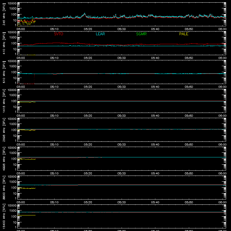Click the 06:00 time label below the 245 MHz plot
231x231 pixels.
point(222,29)
